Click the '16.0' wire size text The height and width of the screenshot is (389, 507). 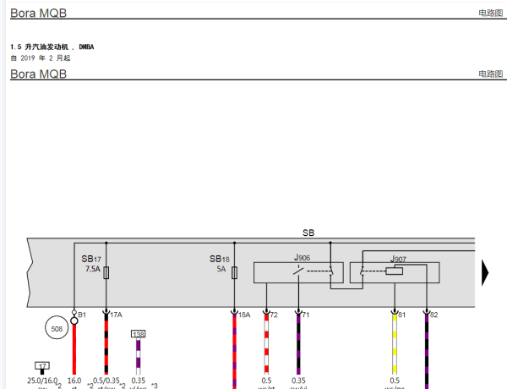(x=74, y=381)
